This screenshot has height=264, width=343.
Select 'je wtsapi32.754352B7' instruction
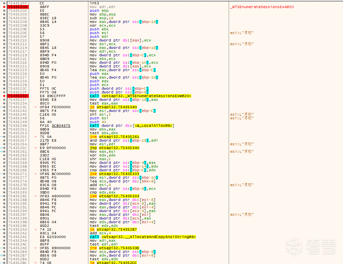pos(113,230)
